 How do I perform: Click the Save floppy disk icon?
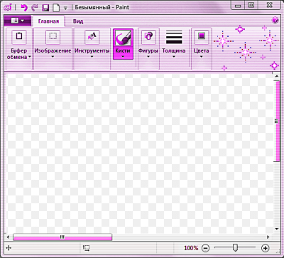(45, 8)
